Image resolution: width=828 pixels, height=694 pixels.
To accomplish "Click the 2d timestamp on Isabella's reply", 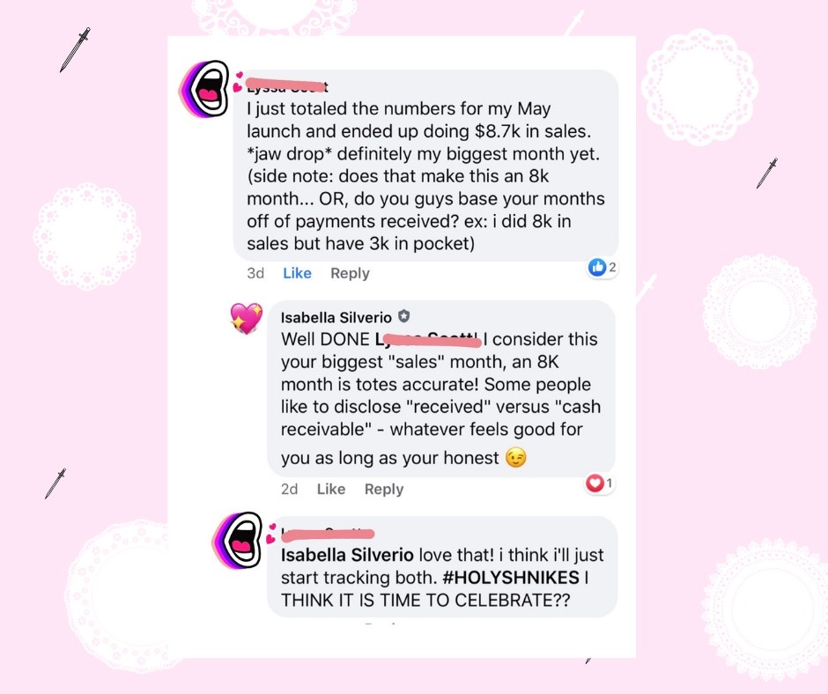I will (290, 489).
